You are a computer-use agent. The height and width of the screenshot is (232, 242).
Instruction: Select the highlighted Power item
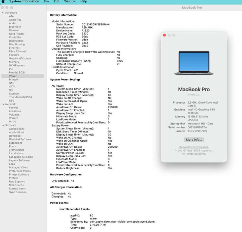point(23,76)
